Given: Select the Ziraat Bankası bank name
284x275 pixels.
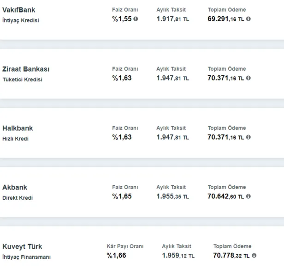Looking at the screenshot, I should 26,69.
